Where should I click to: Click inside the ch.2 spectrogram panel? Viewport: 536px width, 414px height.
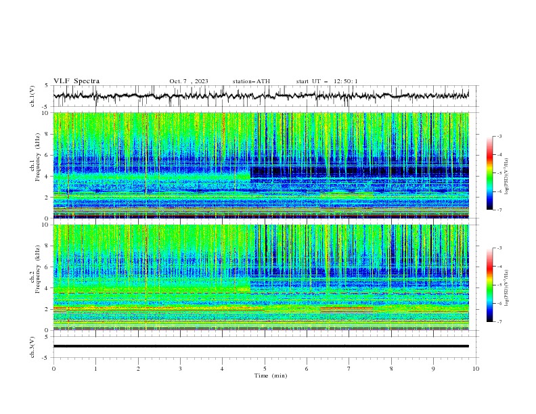coord(261,277)
